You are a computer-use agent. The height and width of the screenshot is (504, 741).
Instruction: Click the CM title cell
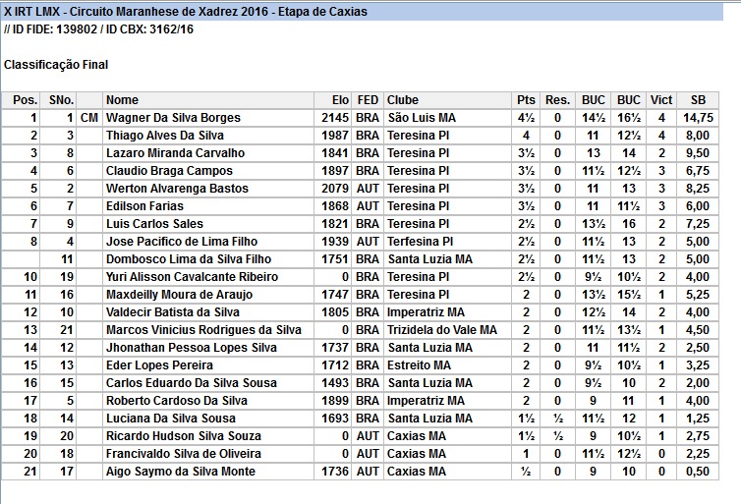[89, 118]
